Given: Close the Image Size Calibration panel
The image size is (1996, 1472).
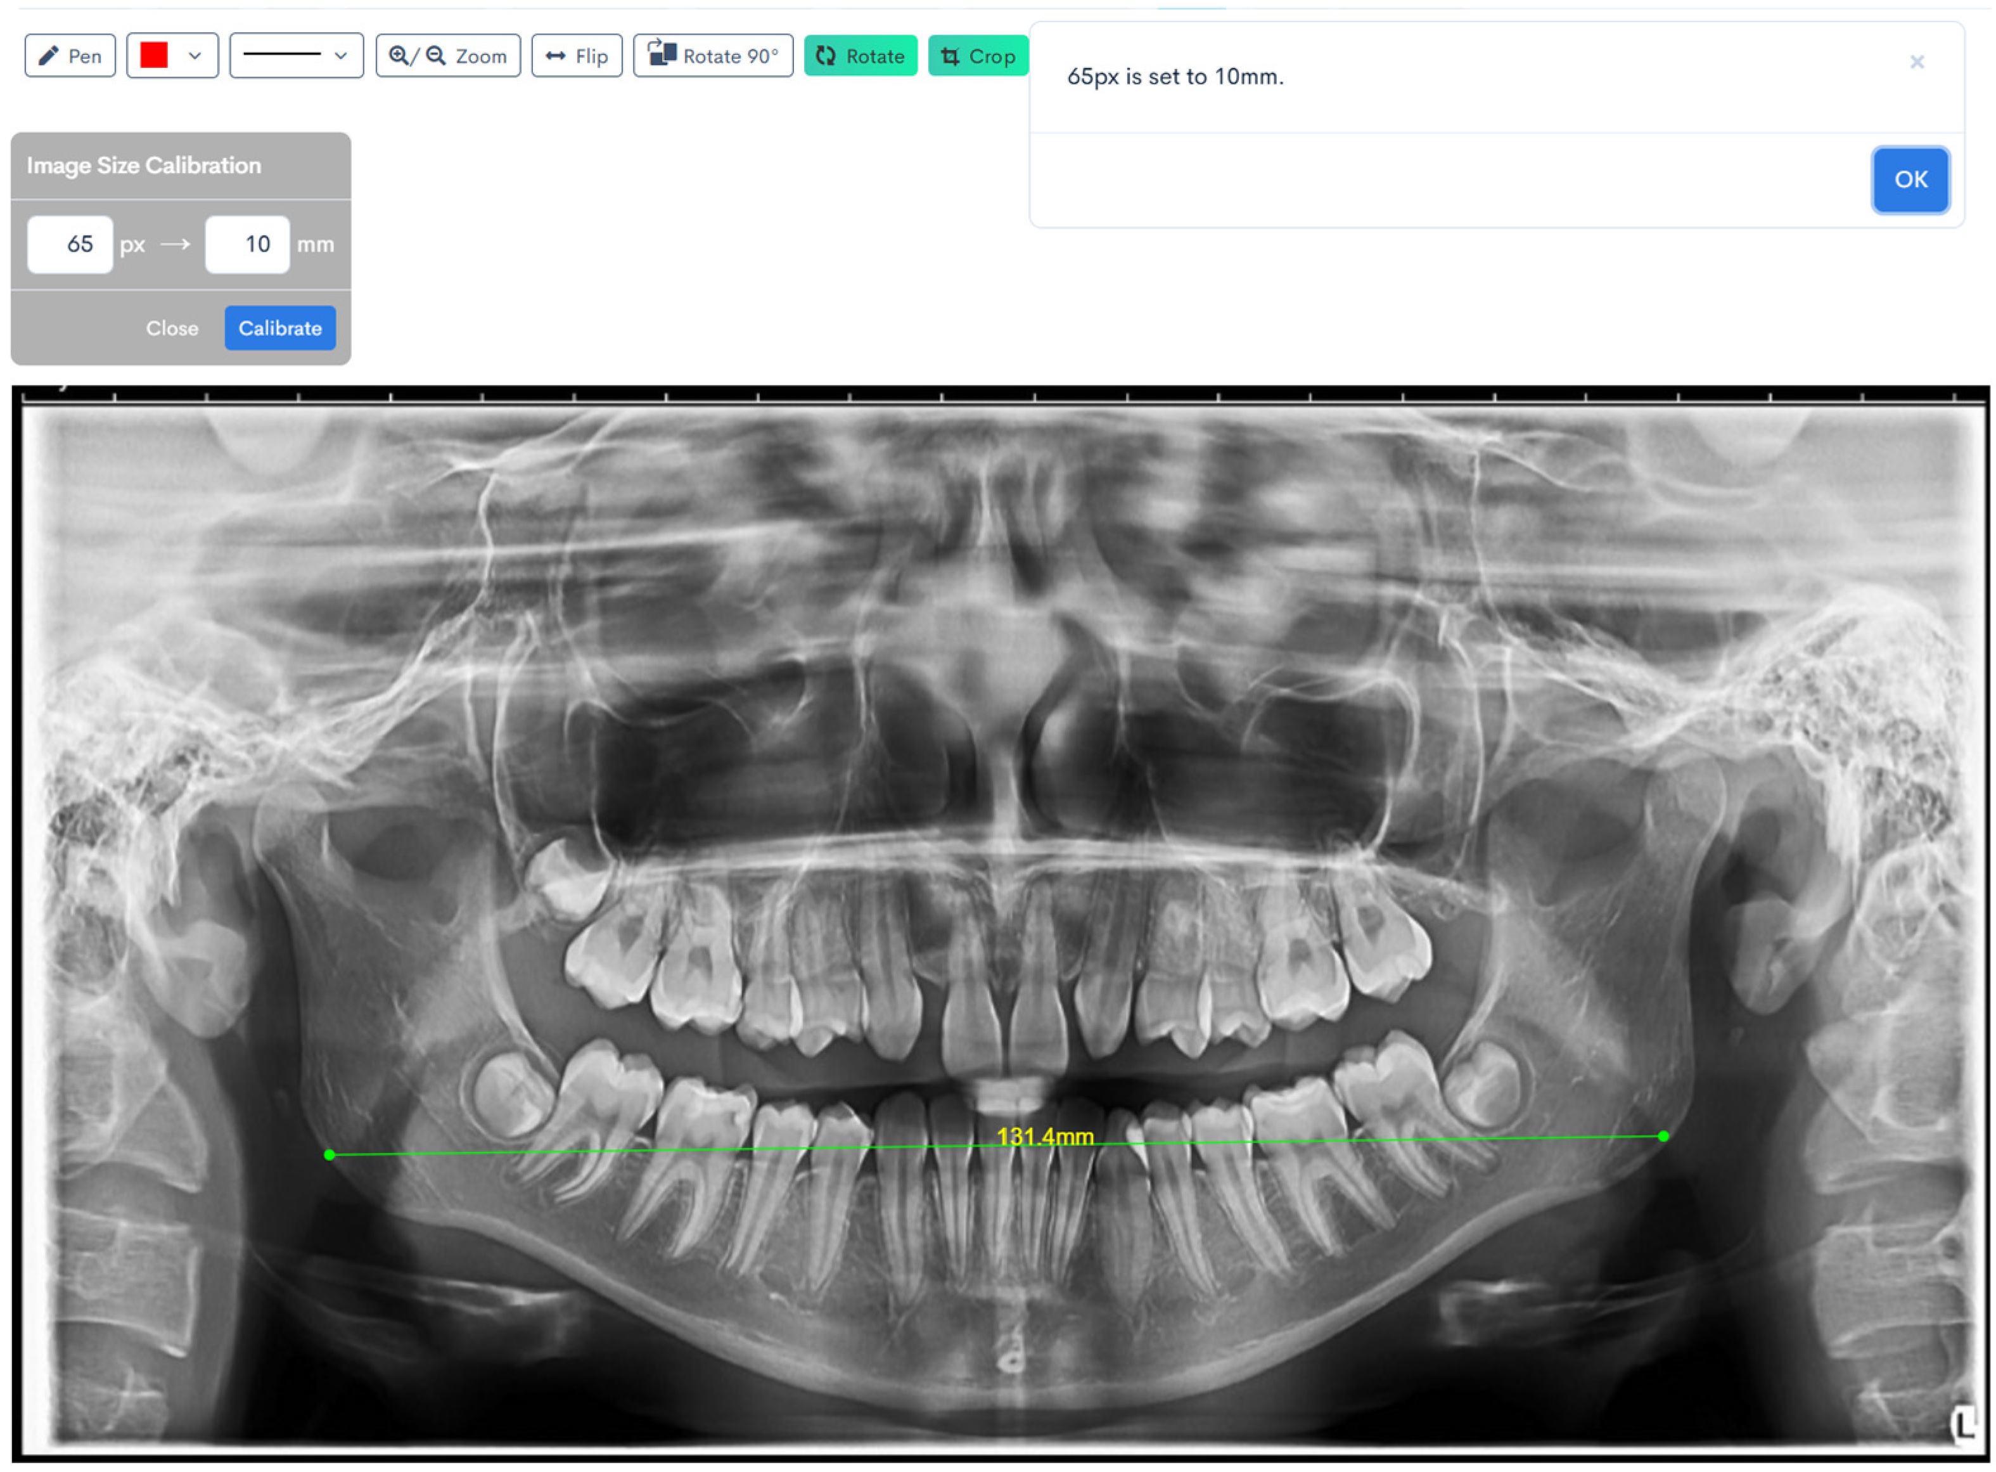Looking at the screenshot, I should tap(172, 328).
